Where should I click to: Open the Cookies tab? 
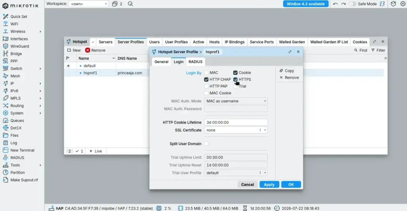[360, 42]
